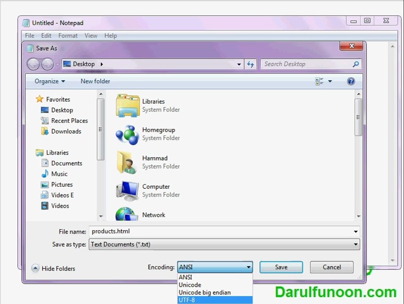Click the Forward navigation arrow in Save As
The width and height of the screenshot is (404, 304).
[x=47, y=64]
